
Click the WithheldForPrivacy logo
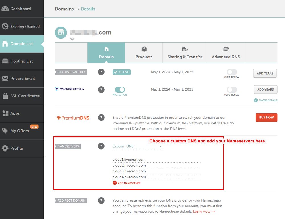70,89
